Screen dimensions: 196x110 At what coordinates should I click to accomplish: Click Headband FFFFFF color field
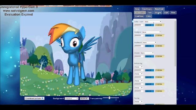[139, 46]
